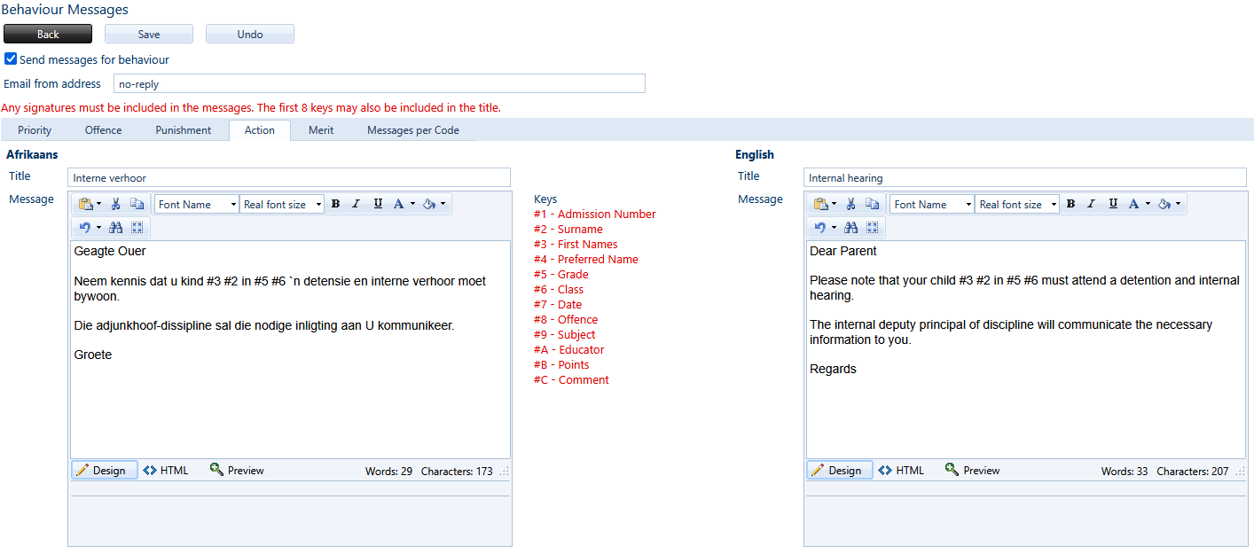This screenshot has width=1254, height=554.
Task: Click the resize grip of Afrikaans editor
Action: tap(505, 472)
